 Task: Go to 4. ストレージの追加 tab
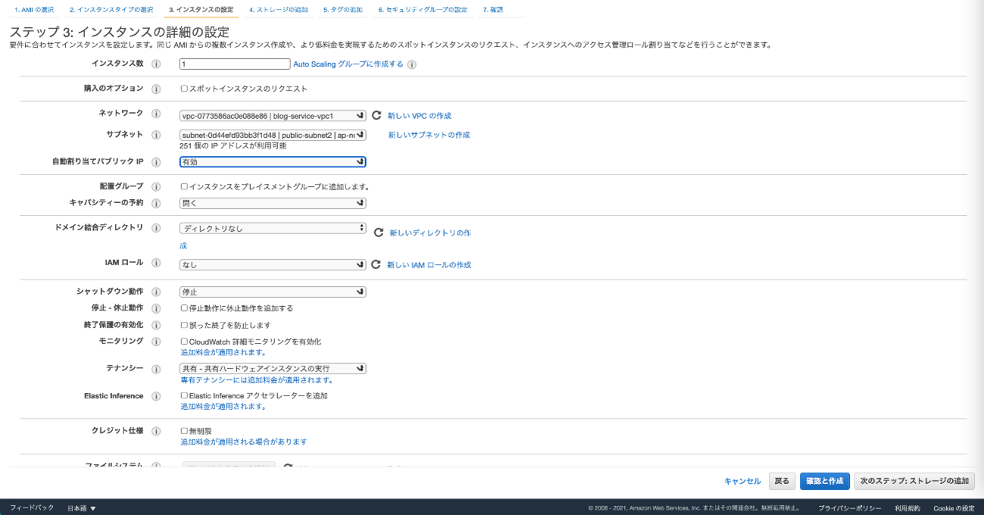pyautogui.click(x=278, y=10)
